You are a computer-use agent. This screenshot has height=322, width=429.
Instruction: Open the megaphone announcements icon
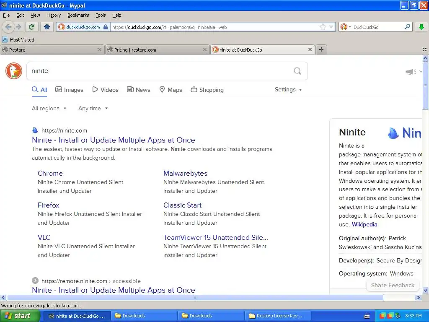[x=411, y=72]
